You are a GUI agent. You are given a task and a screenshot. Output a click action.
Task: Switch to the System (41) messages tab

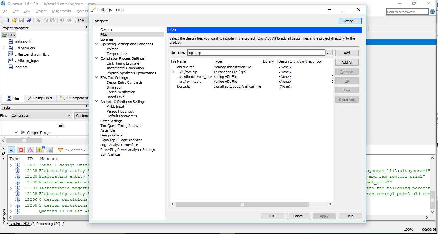(19, 223)
